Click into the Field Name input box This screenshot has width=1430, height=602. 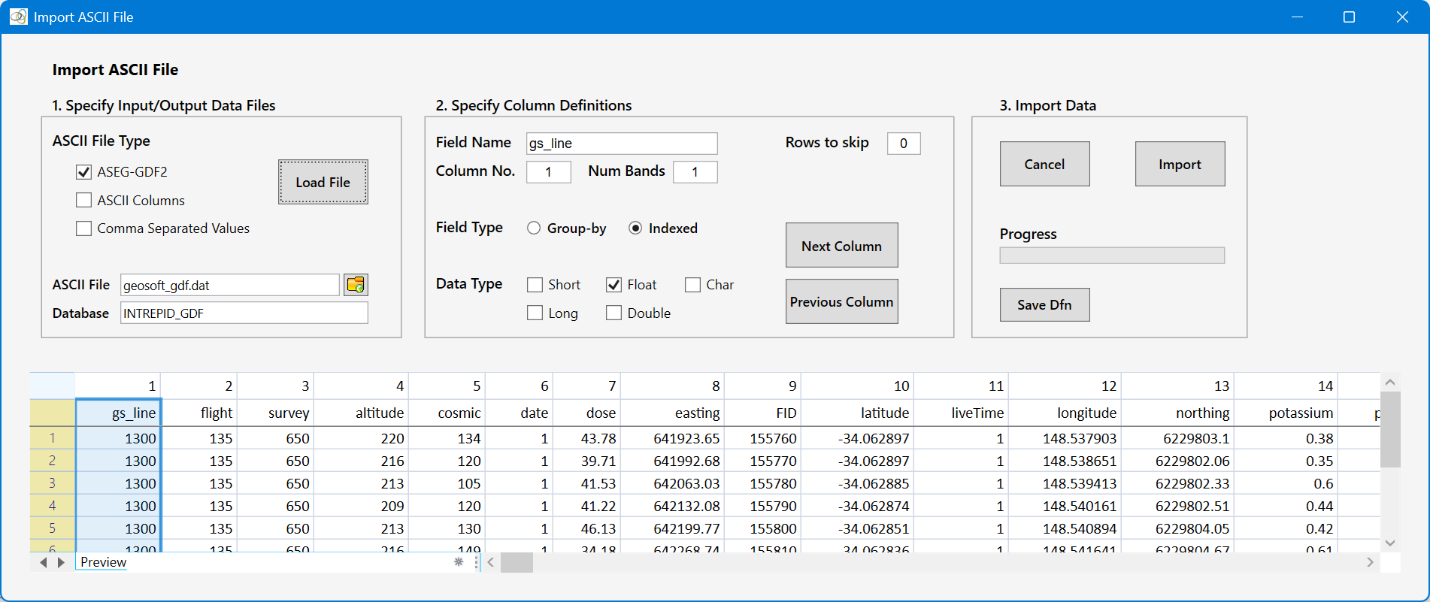click(622, 144)
